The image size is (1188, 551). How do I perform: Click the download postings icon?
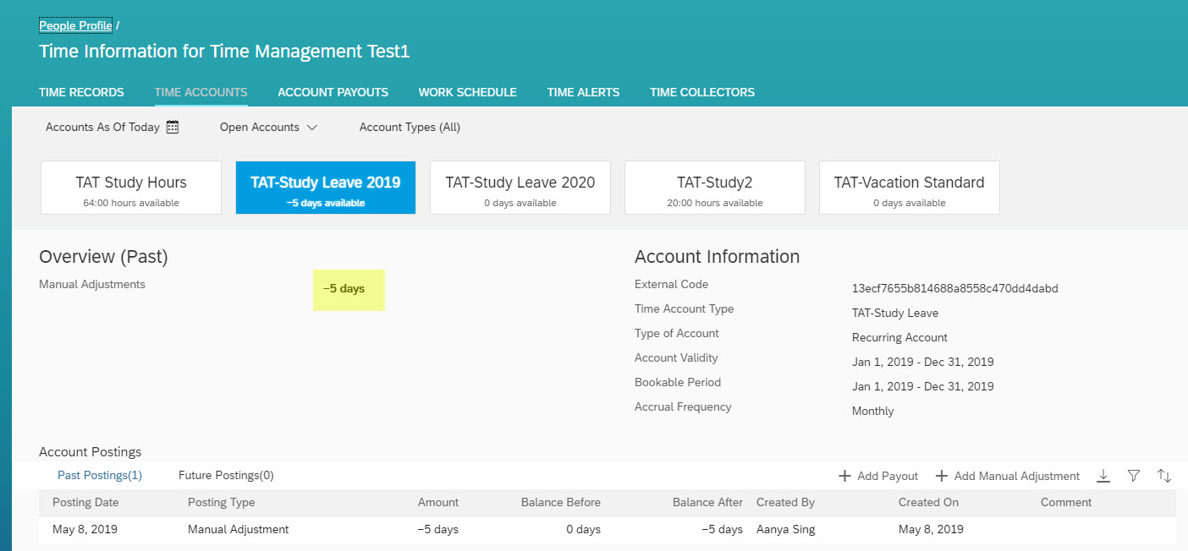(1103, 476)
